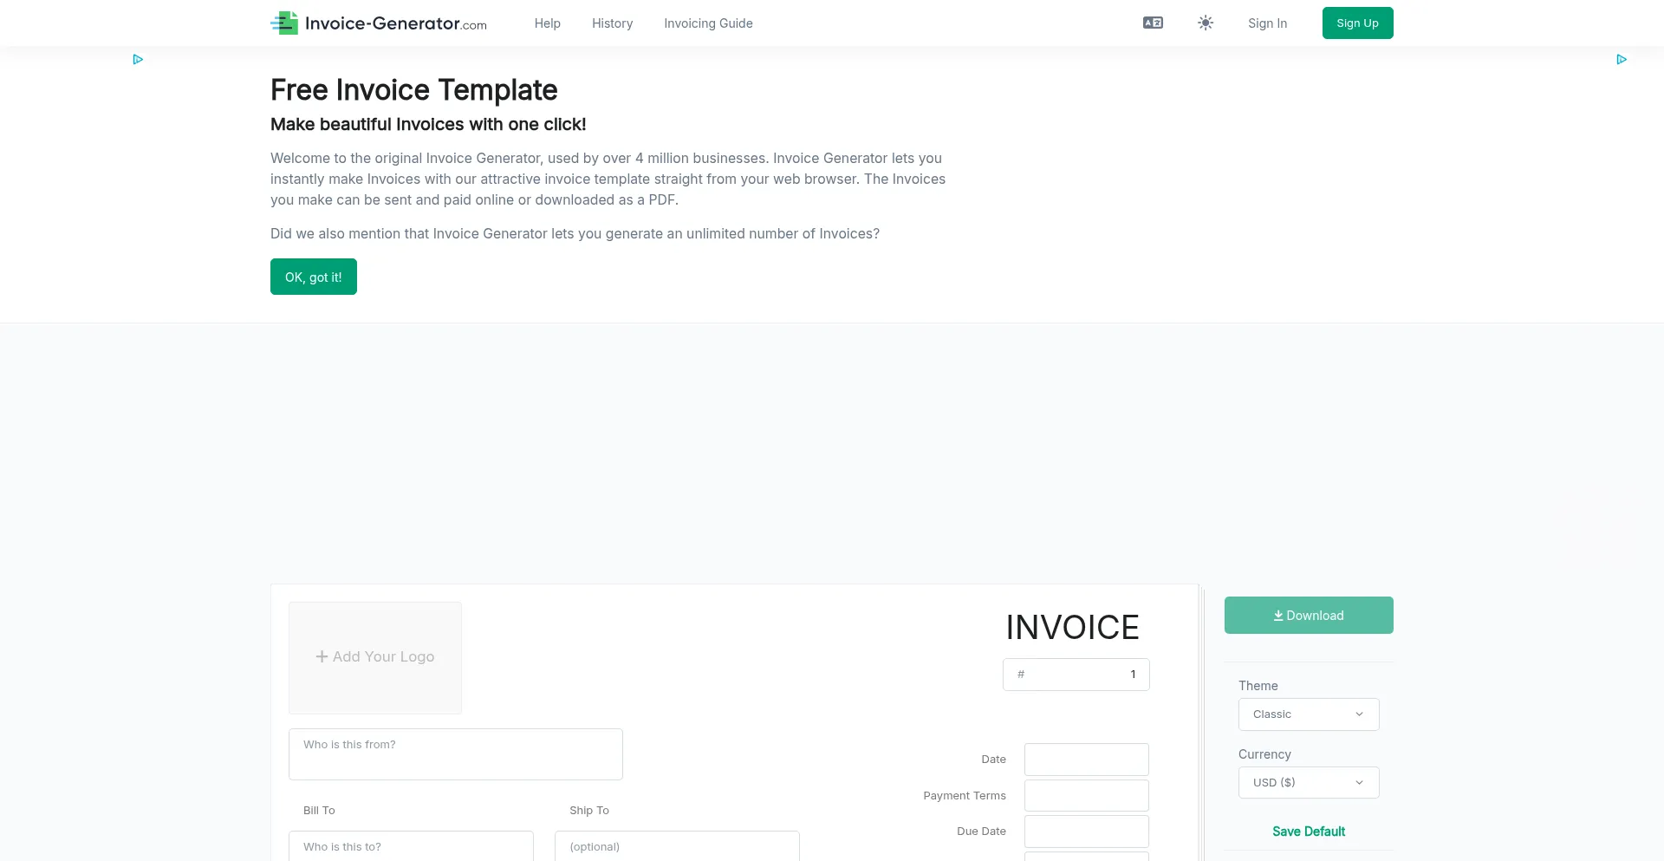Go to the History page

tap(612, 23)
